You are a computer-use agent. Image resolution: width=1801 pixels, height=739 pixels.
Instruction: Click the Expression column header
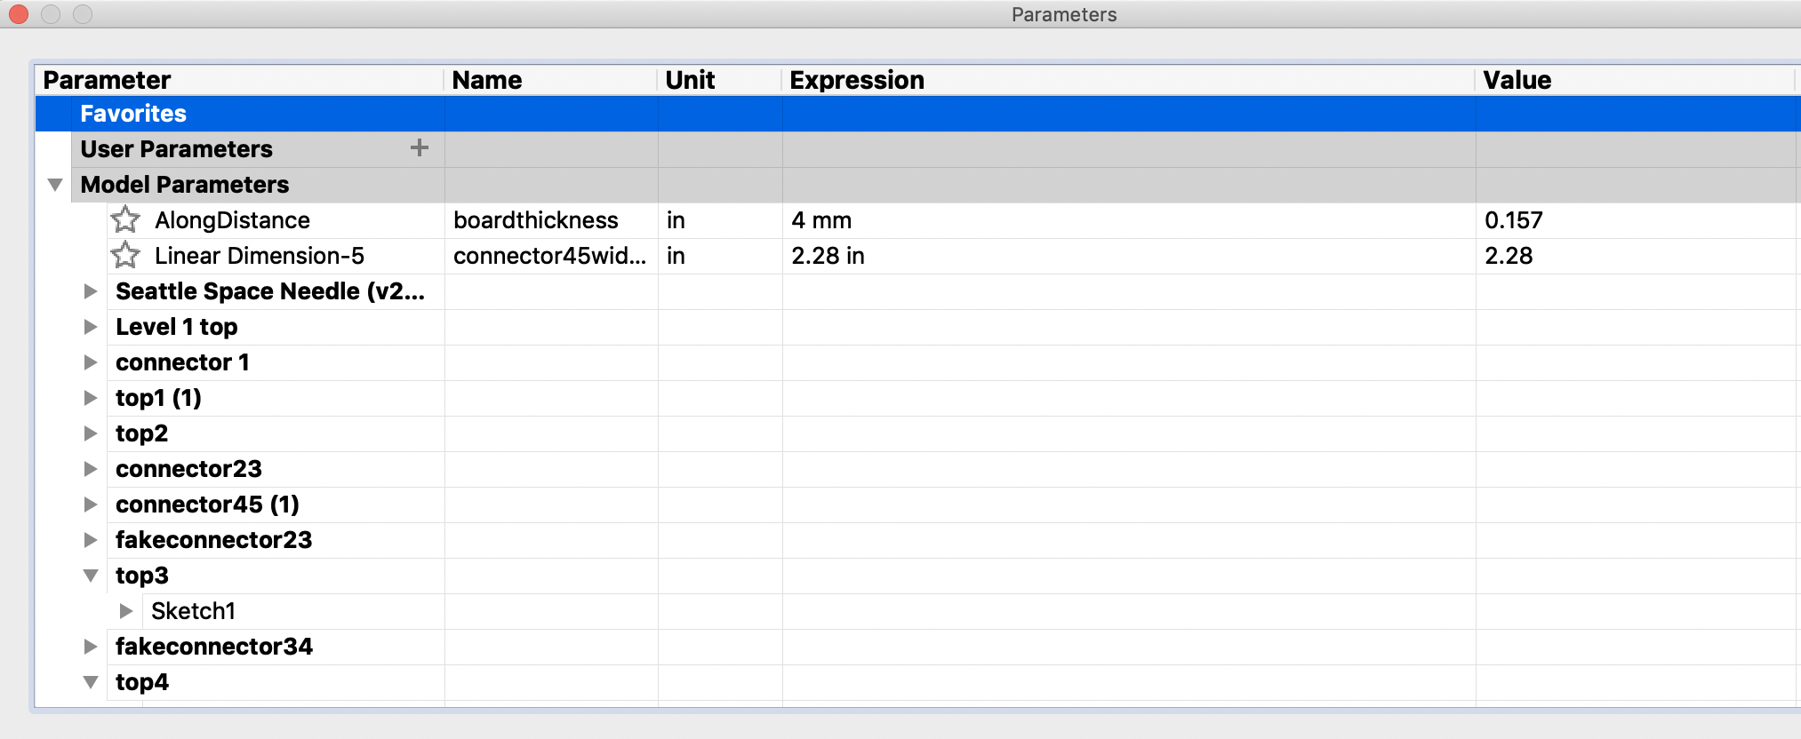point(857,80)
